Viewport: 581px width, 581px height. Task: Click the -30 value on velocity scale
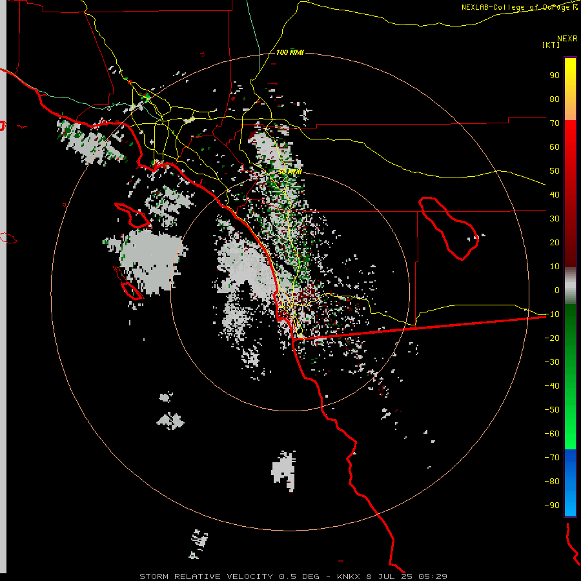552,362
